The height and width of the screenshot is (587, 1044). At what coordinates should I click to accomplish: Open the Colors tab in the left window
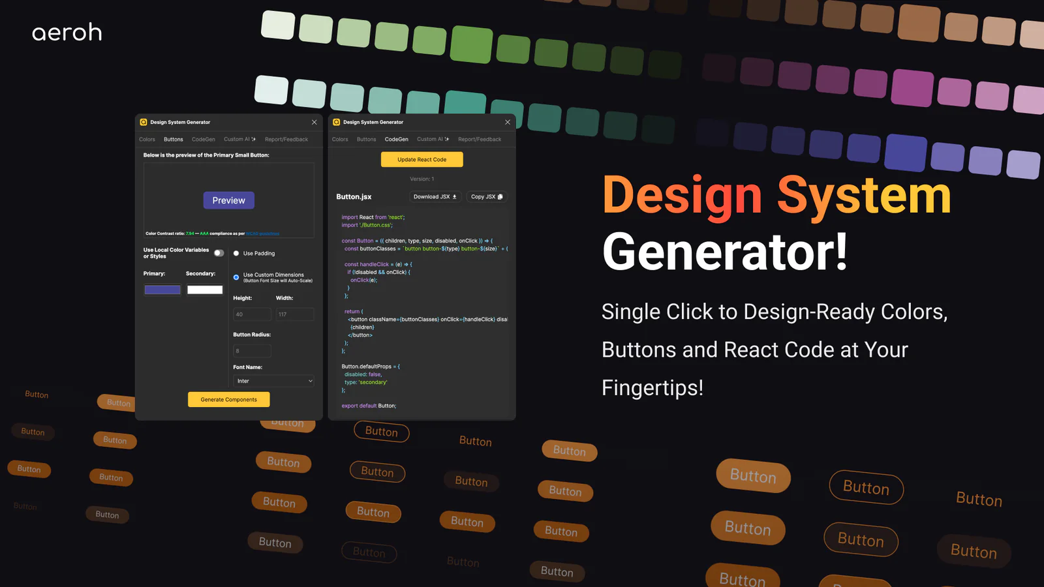pyautogui.click(x=147, y=140)
